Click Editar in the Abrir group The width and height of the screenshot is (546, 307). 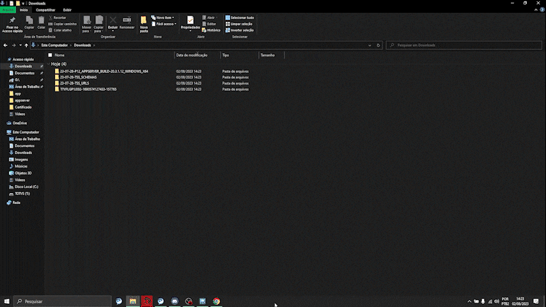point(209,24)
